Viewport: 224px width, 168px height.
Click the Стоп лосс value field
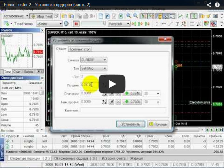91,93
